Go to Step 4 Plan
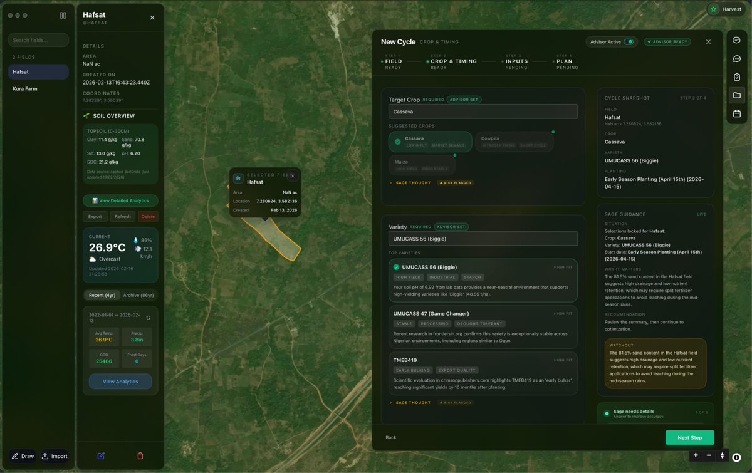The width and height of the screenshot is (752, 473). pos(566,61)
